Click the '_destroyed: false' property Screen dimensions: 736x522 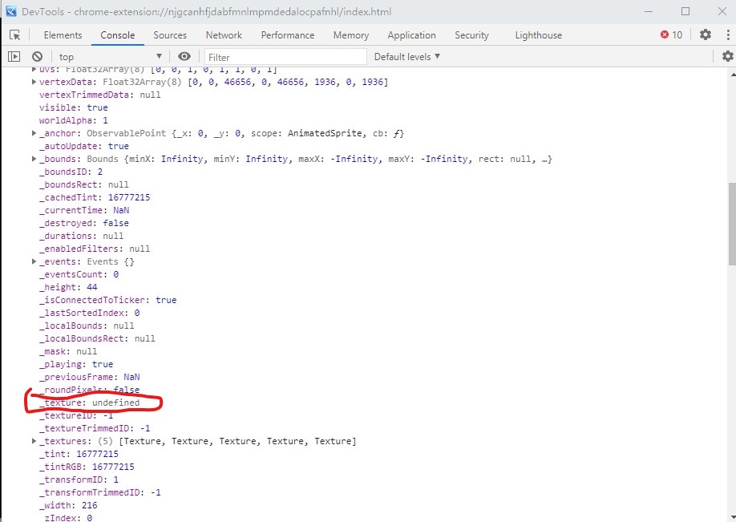coord(84,223)
